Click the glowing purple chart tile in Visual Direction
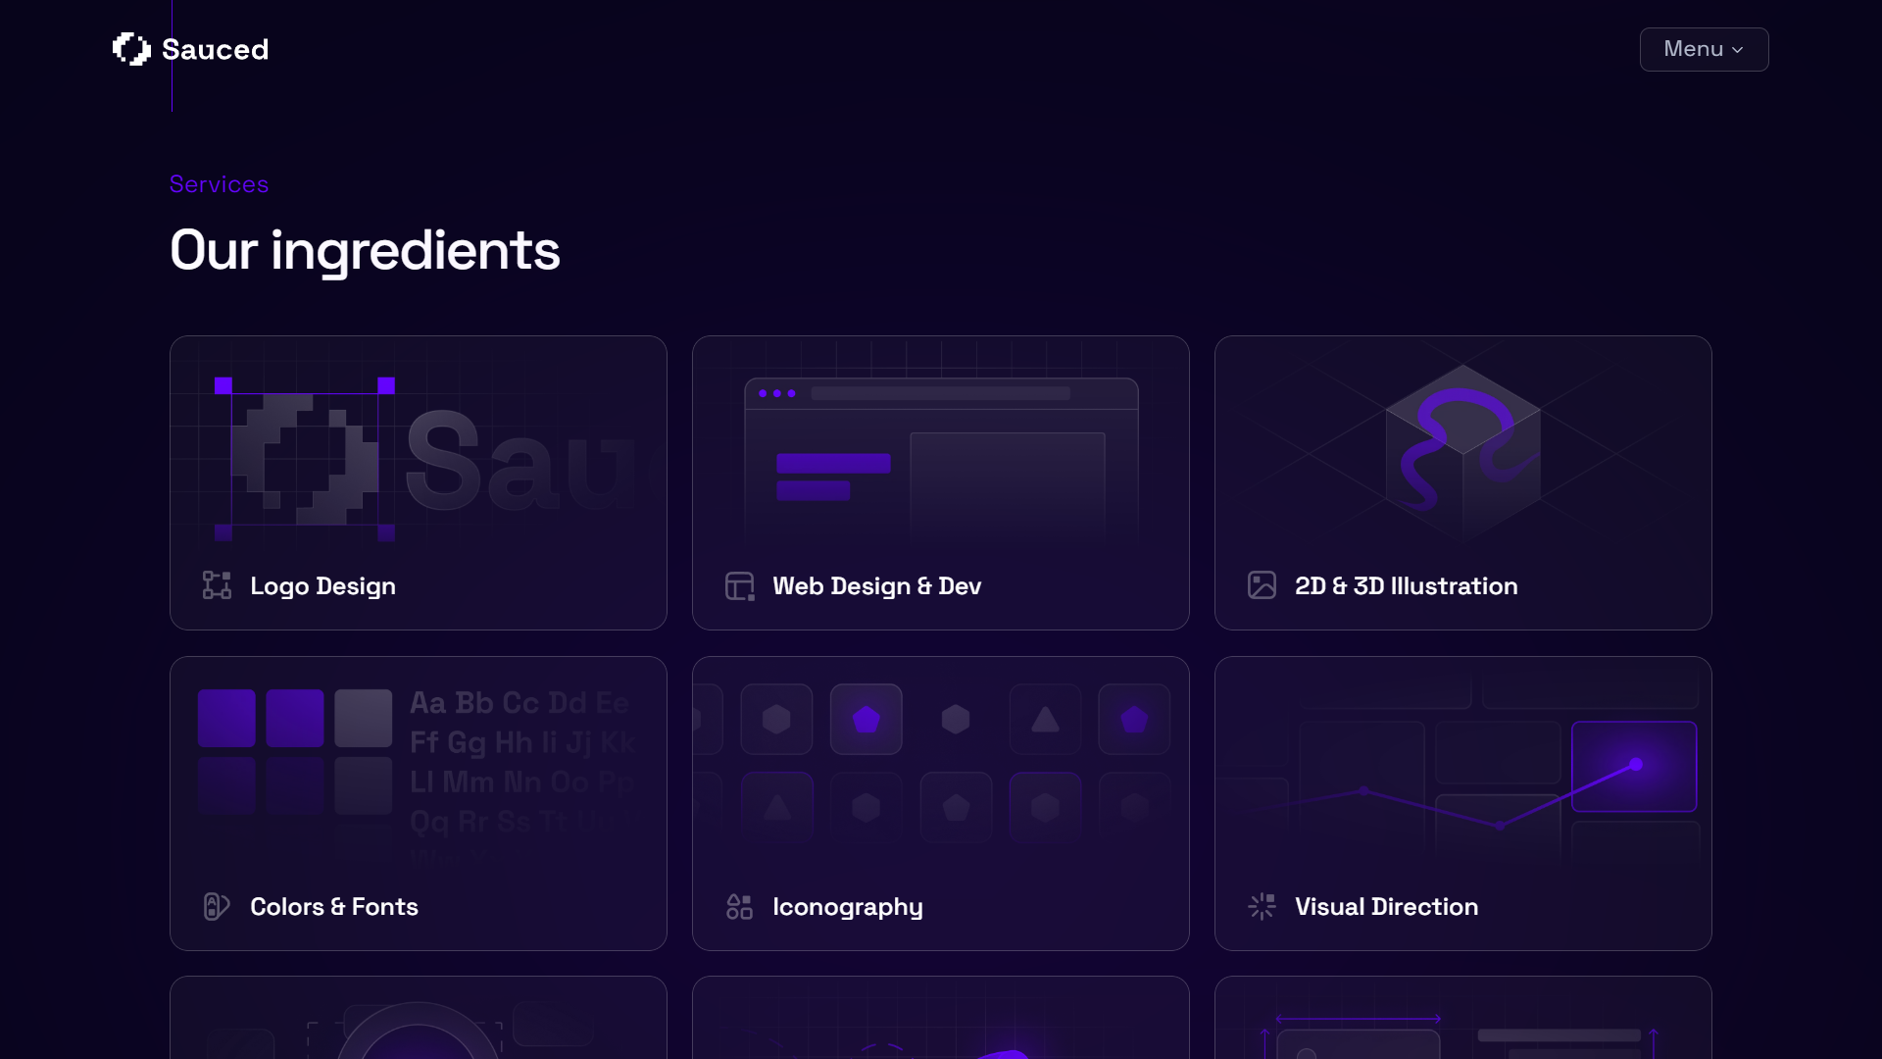Image resolution: width=1882 pixels, height=1059 pixels. (x=1634, y=766)
